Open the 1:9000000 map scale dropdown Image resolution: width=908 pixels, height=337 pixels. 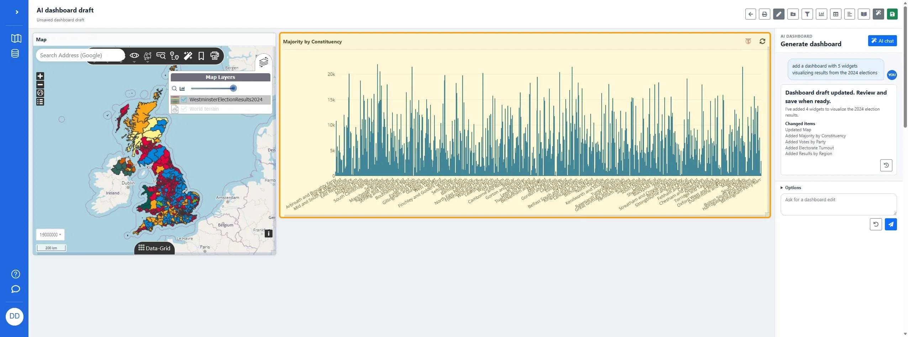(50, 235)
